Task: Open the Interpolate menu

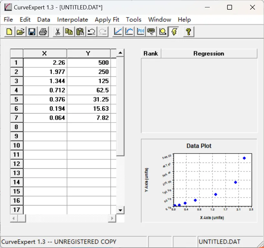Action: coord(72,20)
